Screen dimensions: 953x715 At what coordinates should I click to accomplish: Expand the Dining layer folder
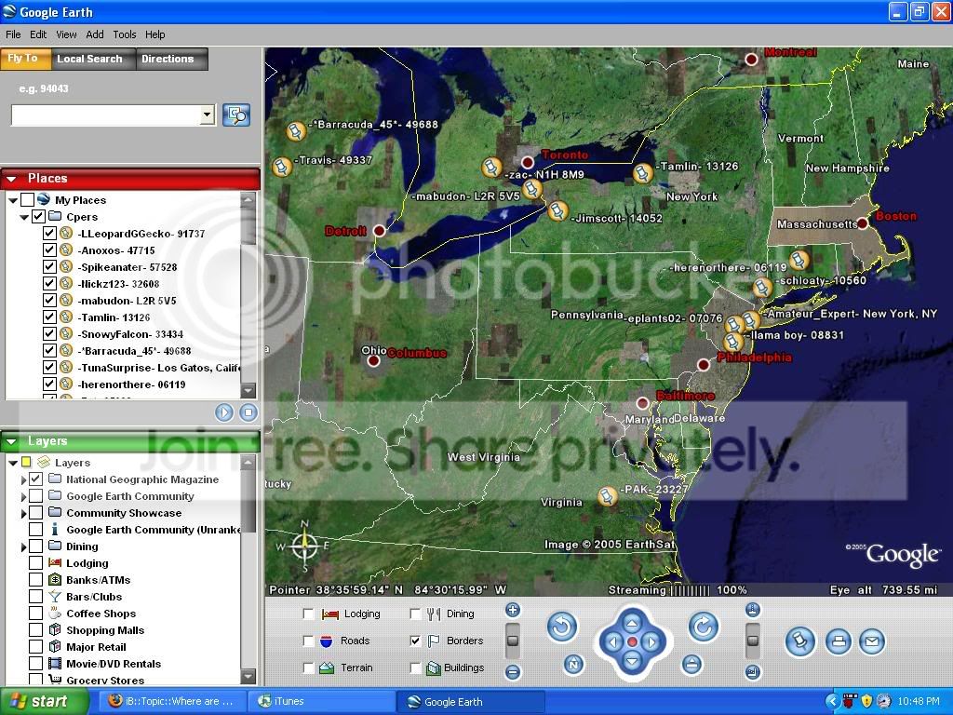(23, 546)
